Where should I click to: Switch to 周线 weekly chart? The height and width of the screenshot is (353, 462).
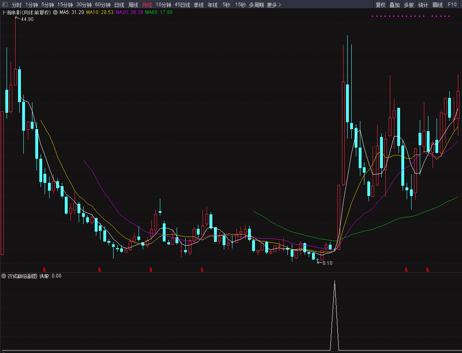tap(133, 5)
